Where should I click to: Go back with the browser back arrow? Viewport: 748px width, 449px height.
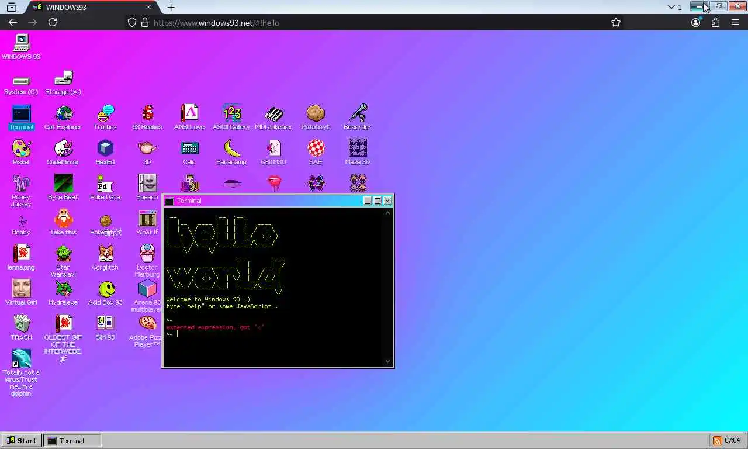click(13, 22)
